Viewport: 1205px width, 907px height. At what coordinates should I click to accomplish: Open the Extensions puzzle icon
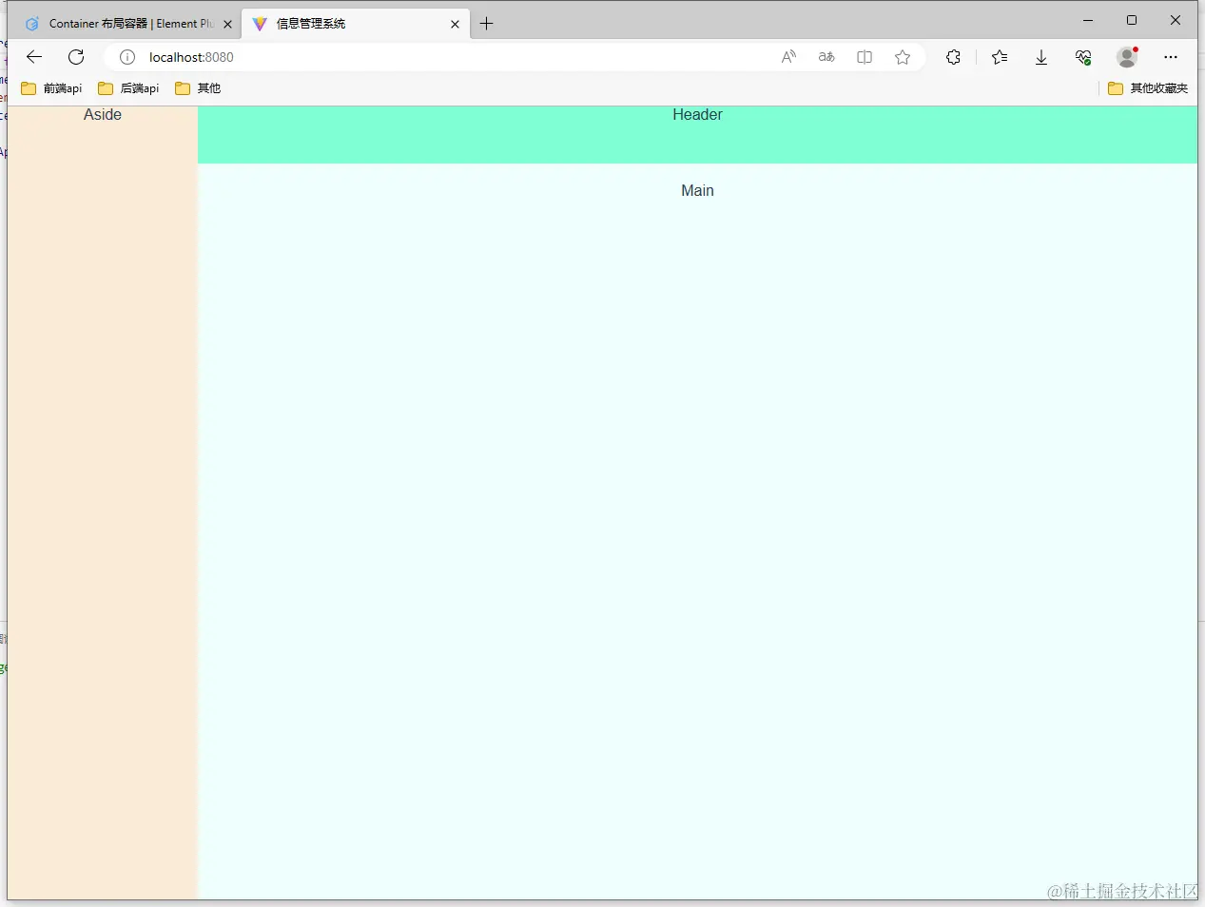pyautogui.click(x=953, y=57)
